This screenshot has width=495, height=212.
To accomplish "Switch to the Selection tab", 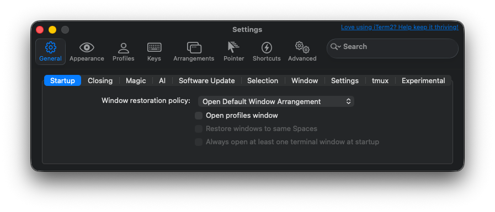I will [x=263, y=80].
